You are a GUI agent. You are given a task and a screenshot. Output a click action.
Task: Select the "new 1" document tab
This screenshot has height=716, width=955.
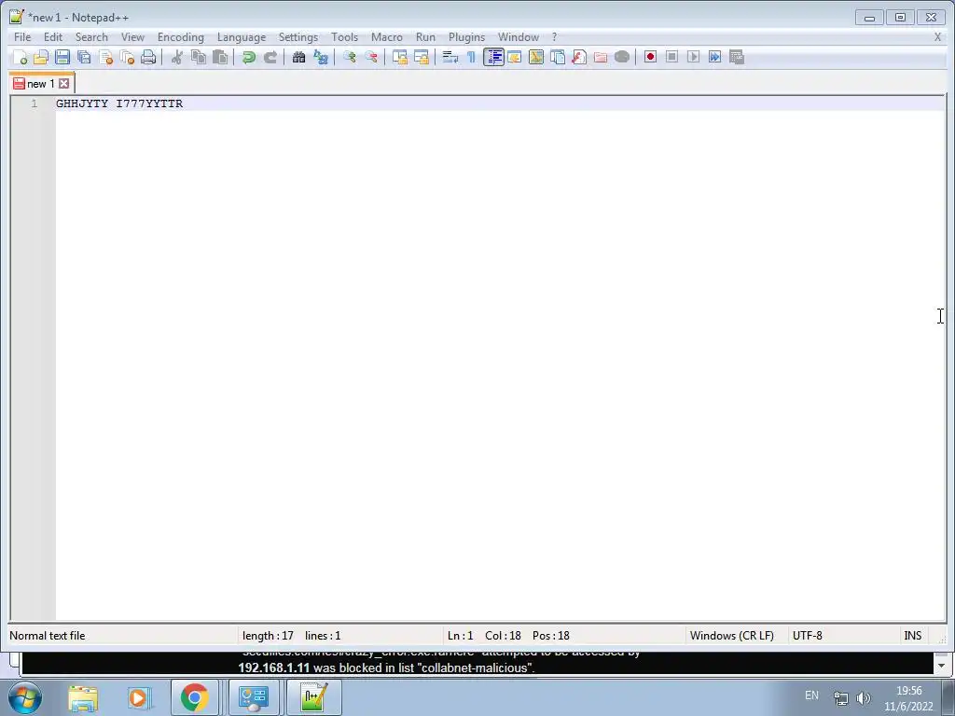pyautogui.click(x=40, y=84)
